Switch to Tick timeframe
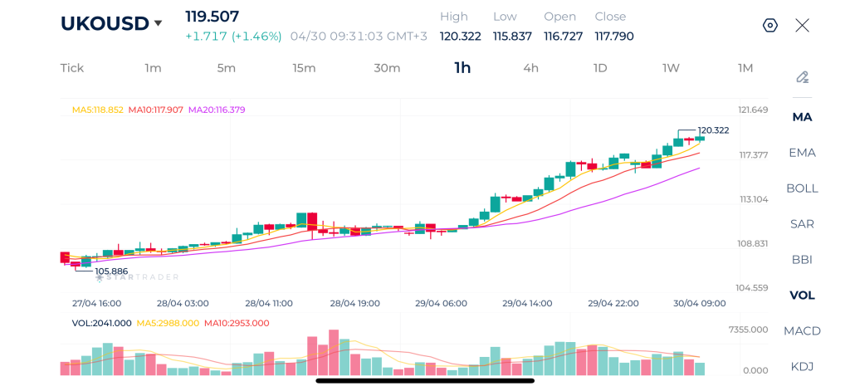The image size is (850, 391). 72,68
